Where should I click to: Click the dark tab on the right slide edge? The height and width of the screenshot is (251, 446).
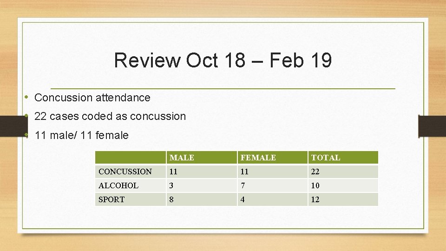[432, 126]
